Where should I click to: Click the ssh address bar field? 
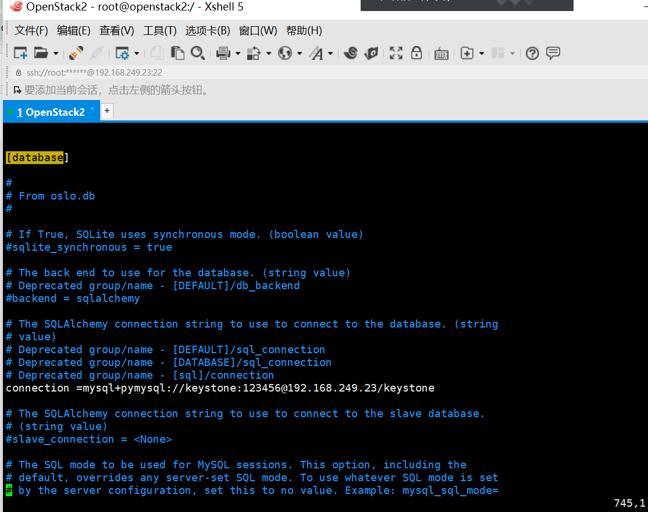(x=330, y=73)
